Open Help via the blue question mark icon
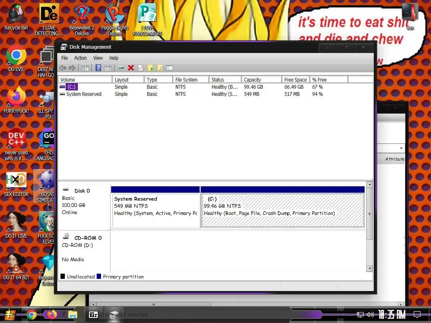Screen dimensions: 431x323 (x=98, y=68)
